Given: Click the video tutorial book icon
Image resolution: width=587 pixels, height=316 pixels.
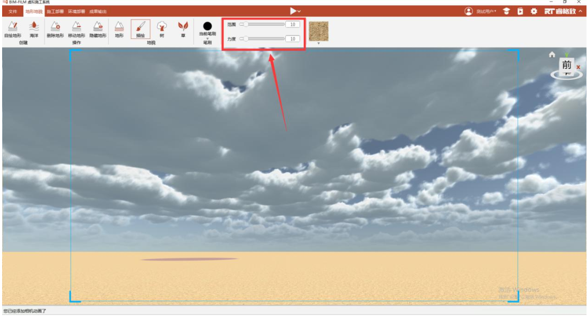Looking at the screenshot, I should [x=520, y=11].
